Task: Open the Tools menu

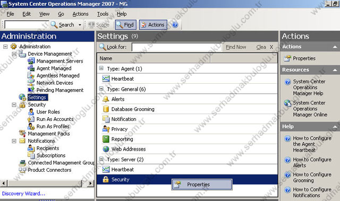Action: (x=103, y=14)
